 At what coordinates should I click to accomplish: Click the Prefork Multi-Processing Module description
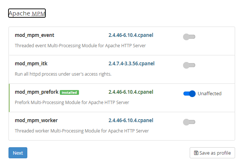click(72, 102)
